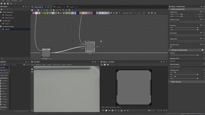Activate the Metal_Panel_02 graph tab

click(38, 7)
